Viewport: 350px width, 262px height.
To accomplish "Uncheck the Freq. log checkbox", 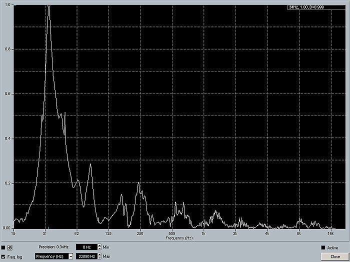I will [3, 256].
